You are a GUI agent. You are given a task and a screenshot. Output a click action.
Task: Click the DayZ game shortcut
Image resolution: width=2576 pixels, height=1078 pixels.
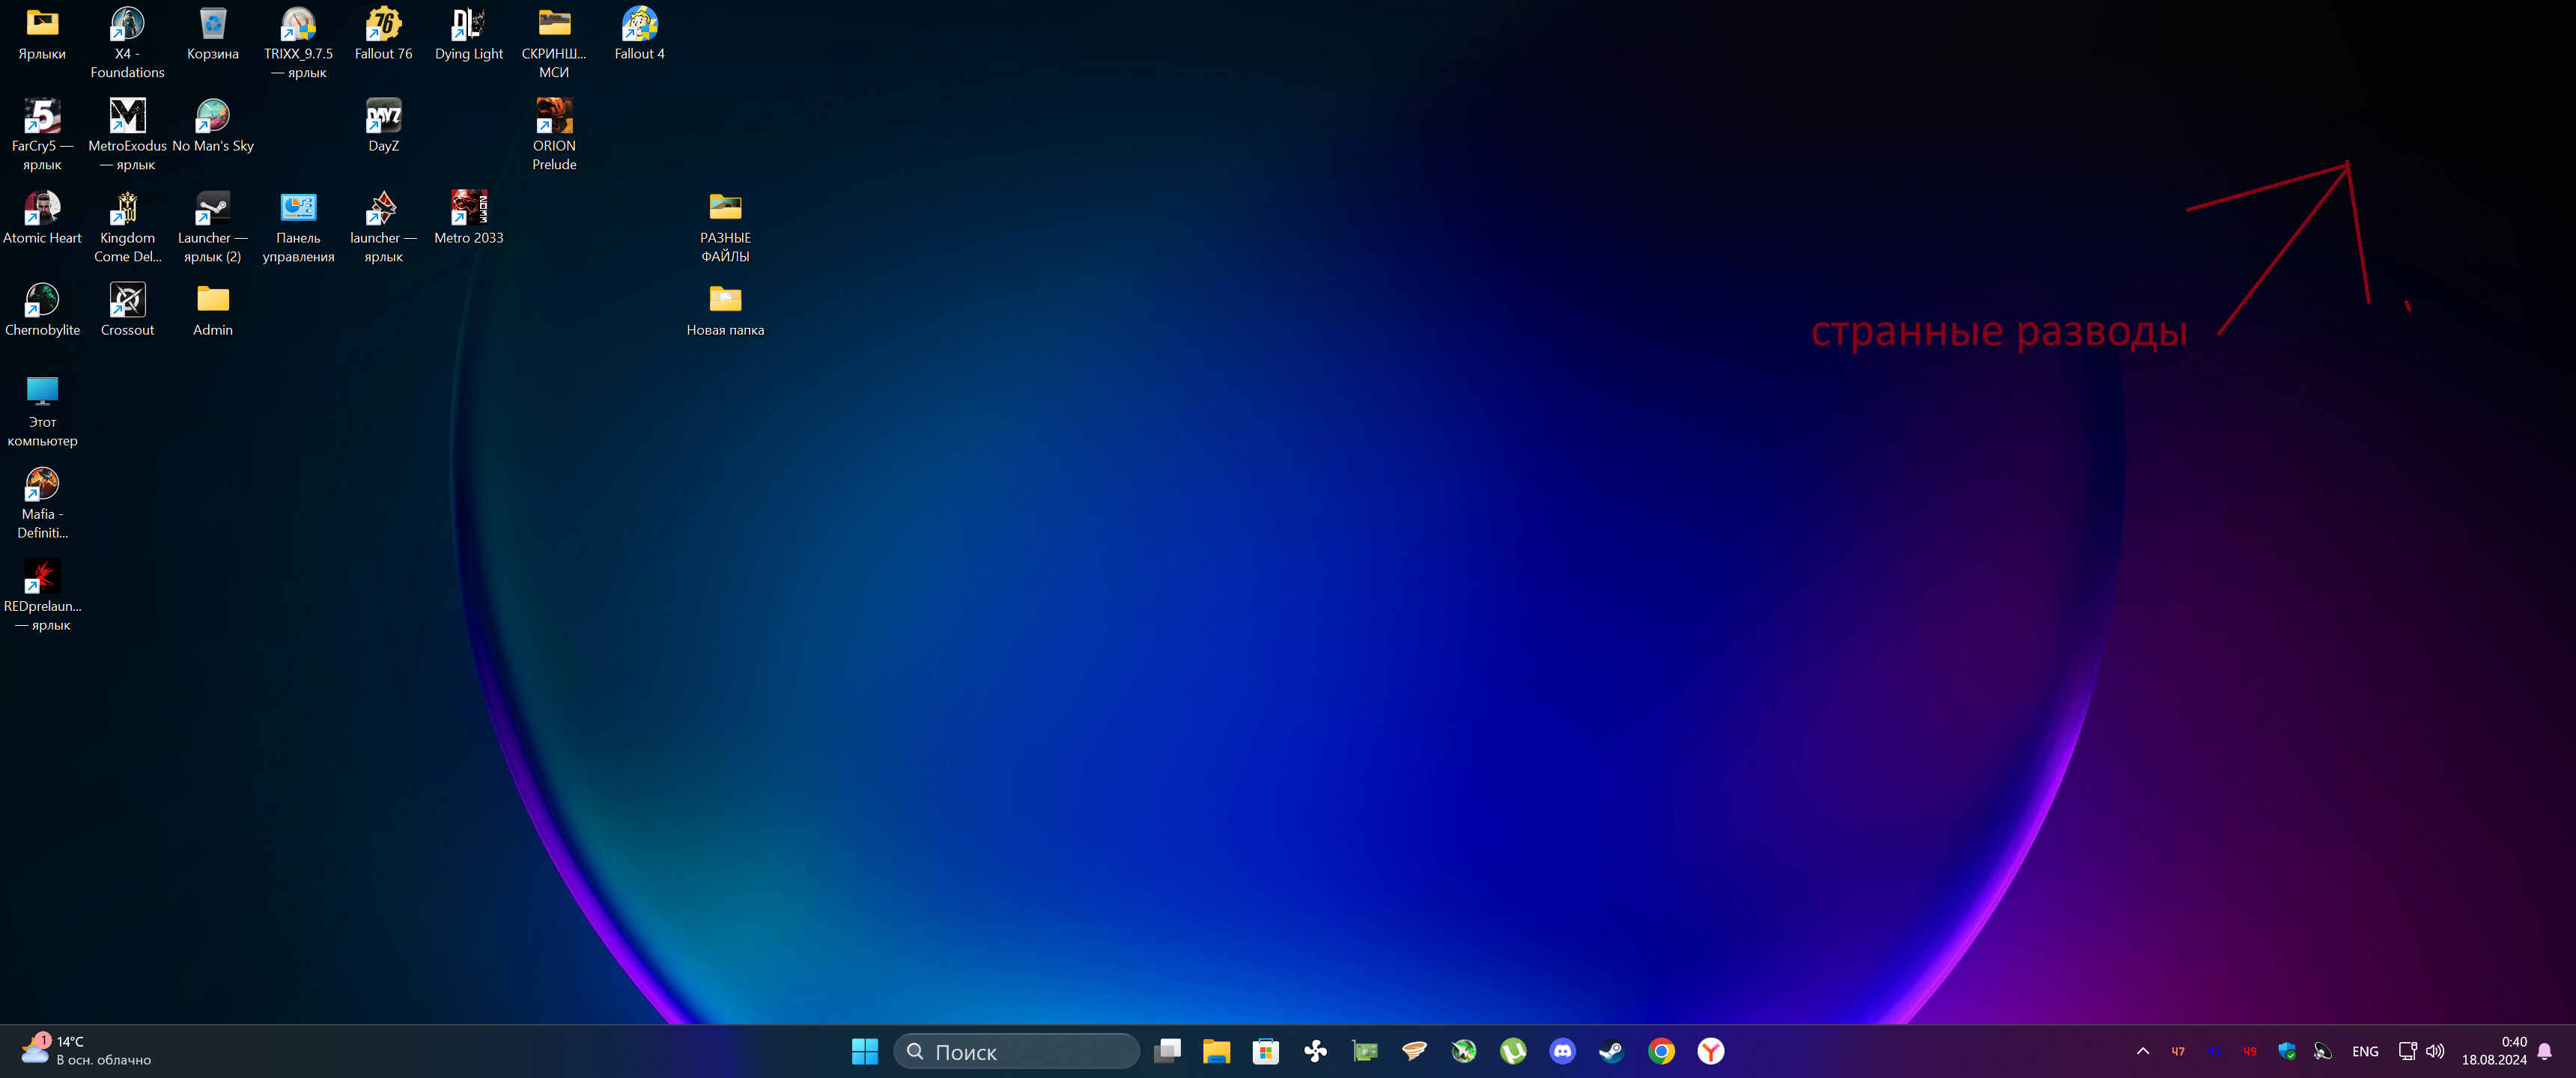383,117
